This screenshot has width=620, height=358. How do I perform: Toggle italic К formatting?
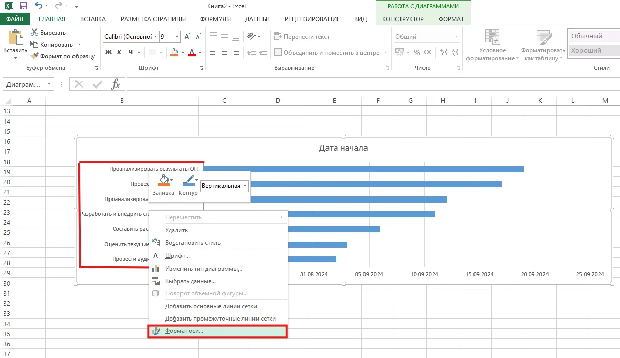(120, 52)
